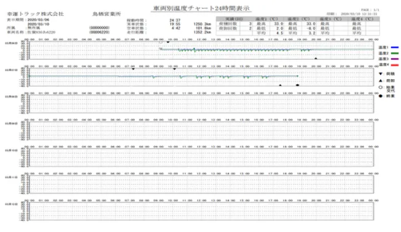The height and width of the screenshot is (232, 401).
Task: Click the code (00000000)
Action: coord(100,28)
